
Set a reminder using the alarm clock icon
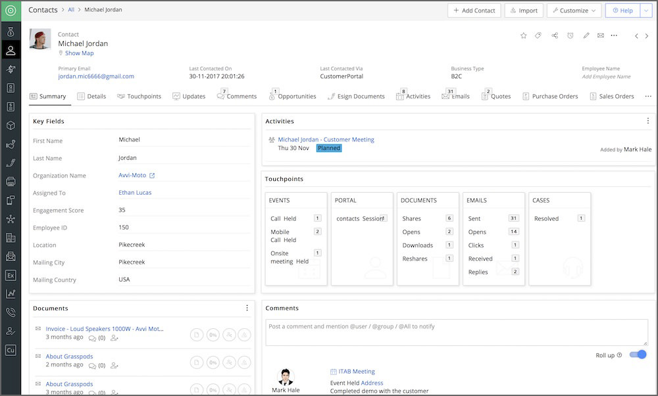570,36
